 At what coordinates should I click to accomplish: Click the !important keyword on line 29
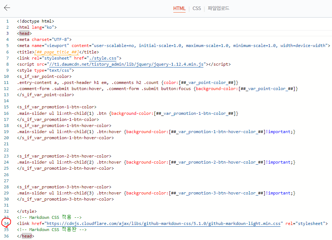click(x=278, y=193)
